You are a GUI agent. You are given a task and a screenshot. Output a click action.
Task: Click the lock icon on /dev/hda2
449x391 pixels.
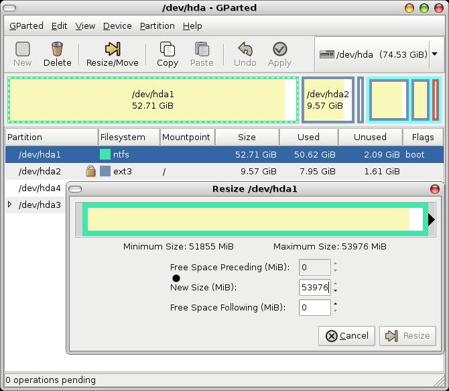click(90, 172)
